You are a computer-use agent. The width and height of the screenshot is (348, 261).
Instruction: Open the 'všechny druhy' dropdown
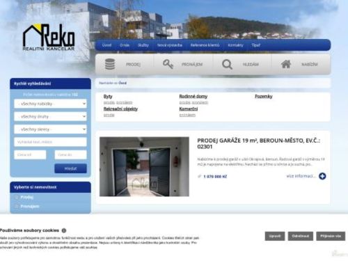[x=50, y=116]
